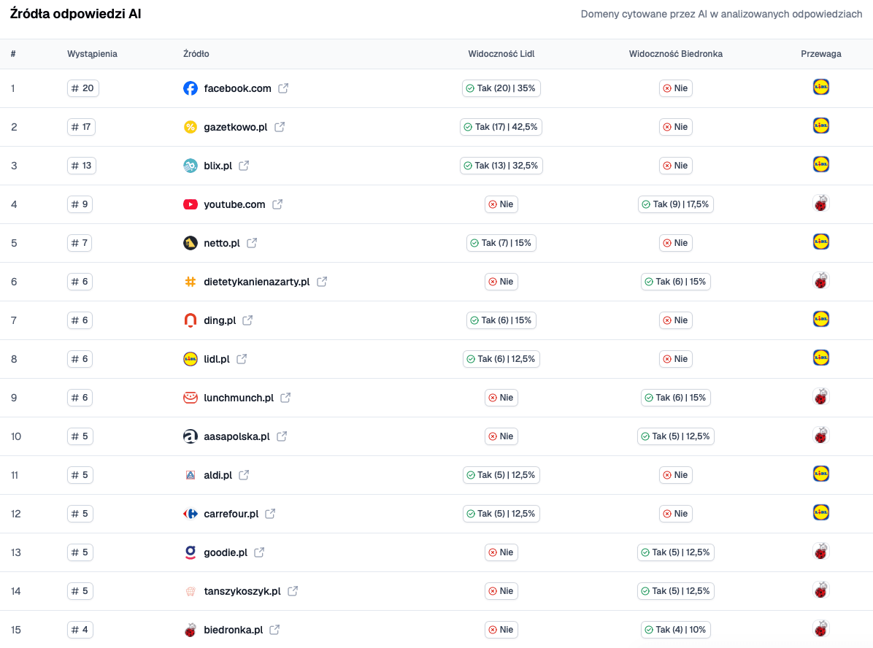Click the 'Tak (6) | 15%' badge in dietetykanienazarty.pl row
The width and height of the screenshot is (873, 648).
click(675, 282)
